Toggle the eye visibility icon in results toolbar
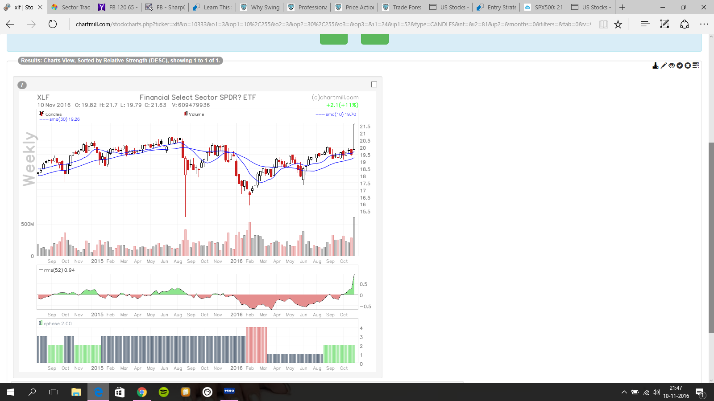The image size is (714, 401). point(672,65)
